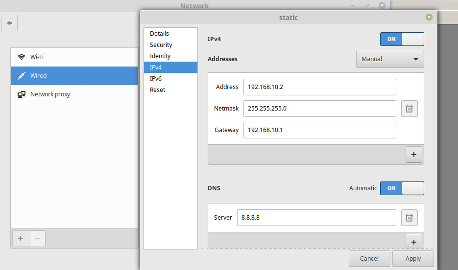This screenshot has height=270, width=458.
Task: Select Wired in the network list
Action: [x=74, y=76]
